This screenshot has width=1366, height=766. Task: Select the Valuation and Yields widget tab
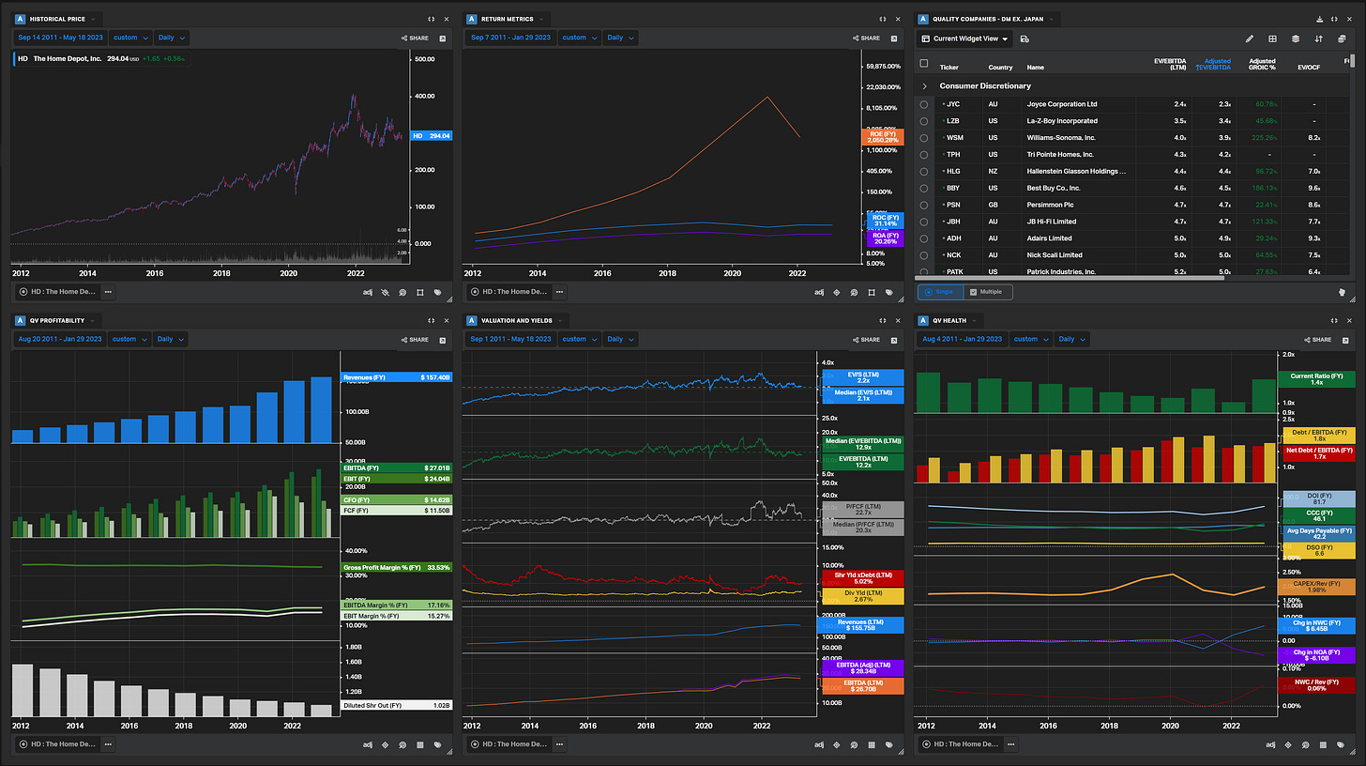pos(513,320)
